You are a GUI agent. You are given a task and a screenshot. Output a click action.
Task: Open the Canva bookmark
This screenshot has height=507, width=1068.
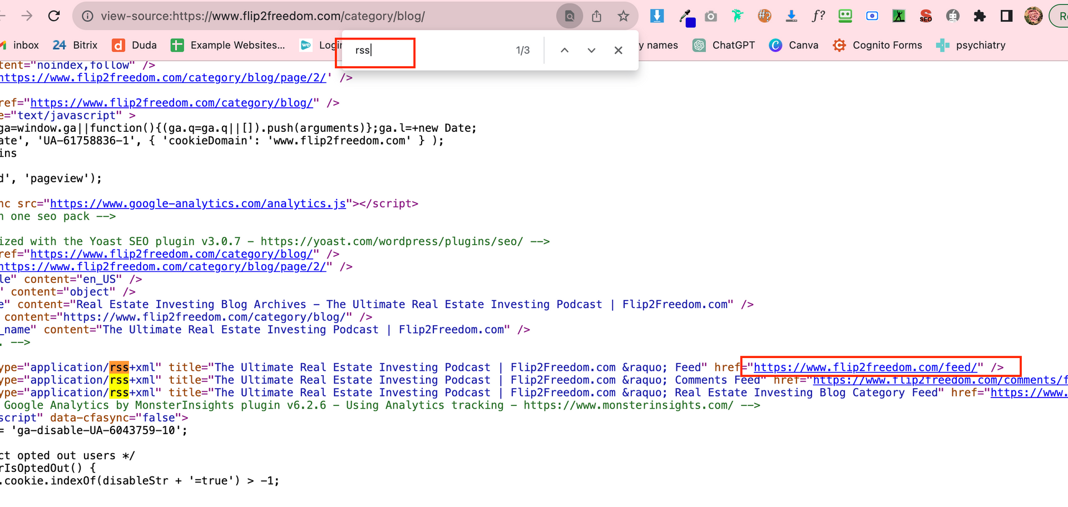point(793,45)
